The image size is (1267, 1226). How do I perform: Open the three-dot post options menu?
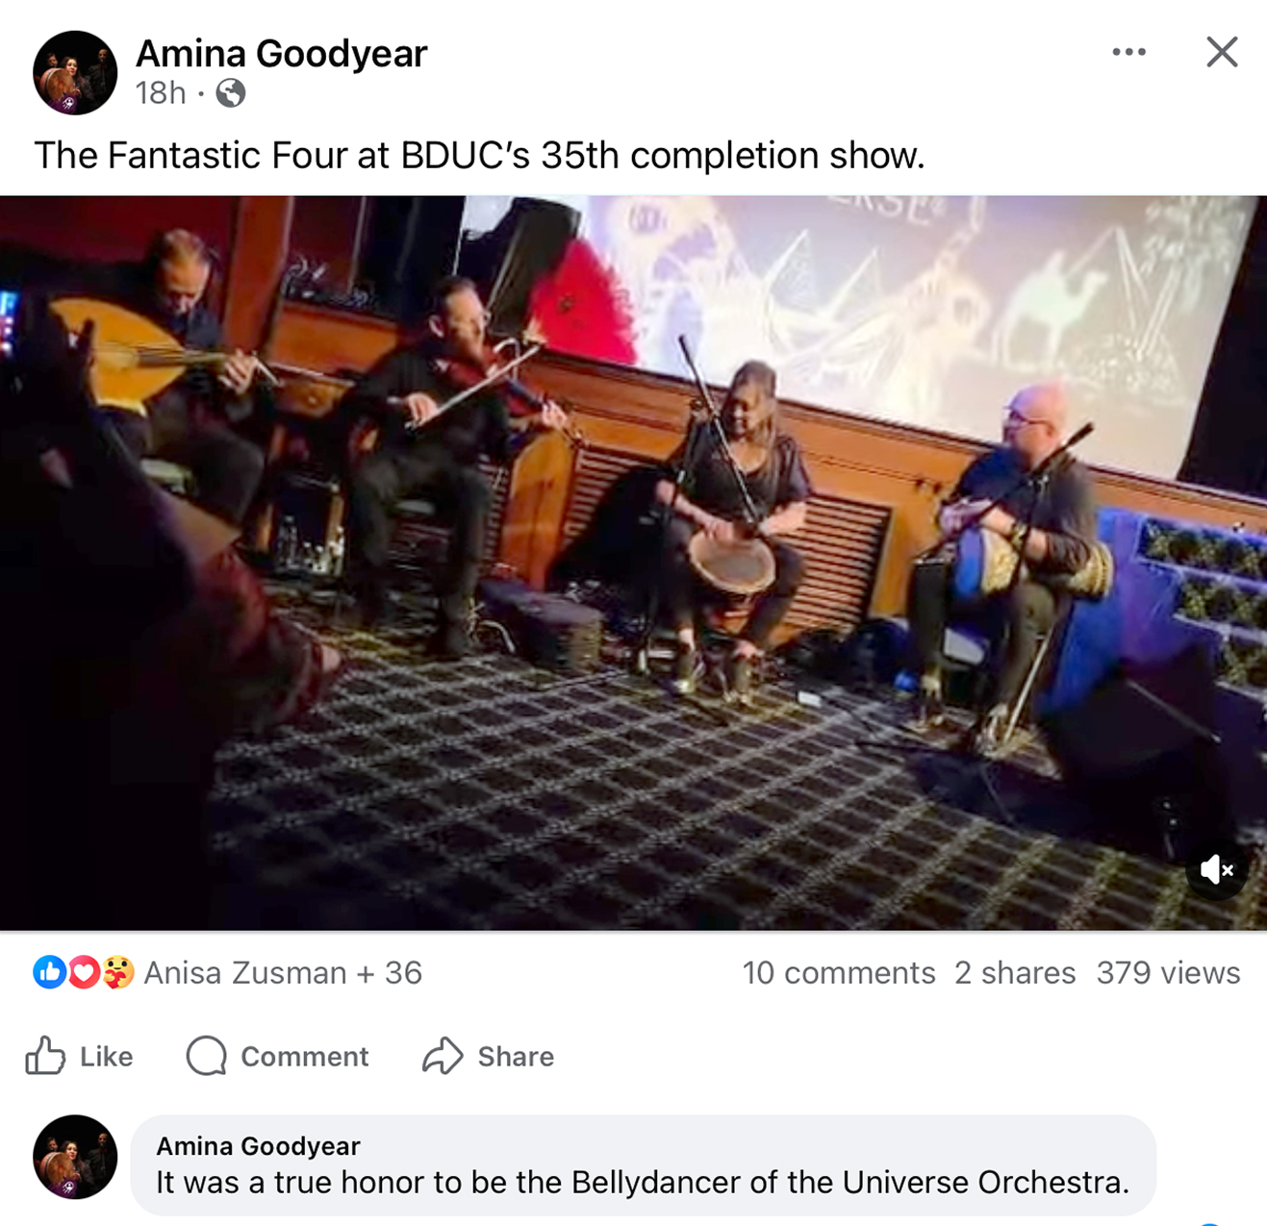(x=1128, y=52)
